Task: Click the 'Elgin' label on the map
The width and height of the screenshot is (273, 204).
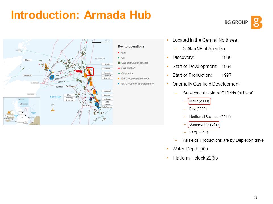Action: [x=69, y=95]
